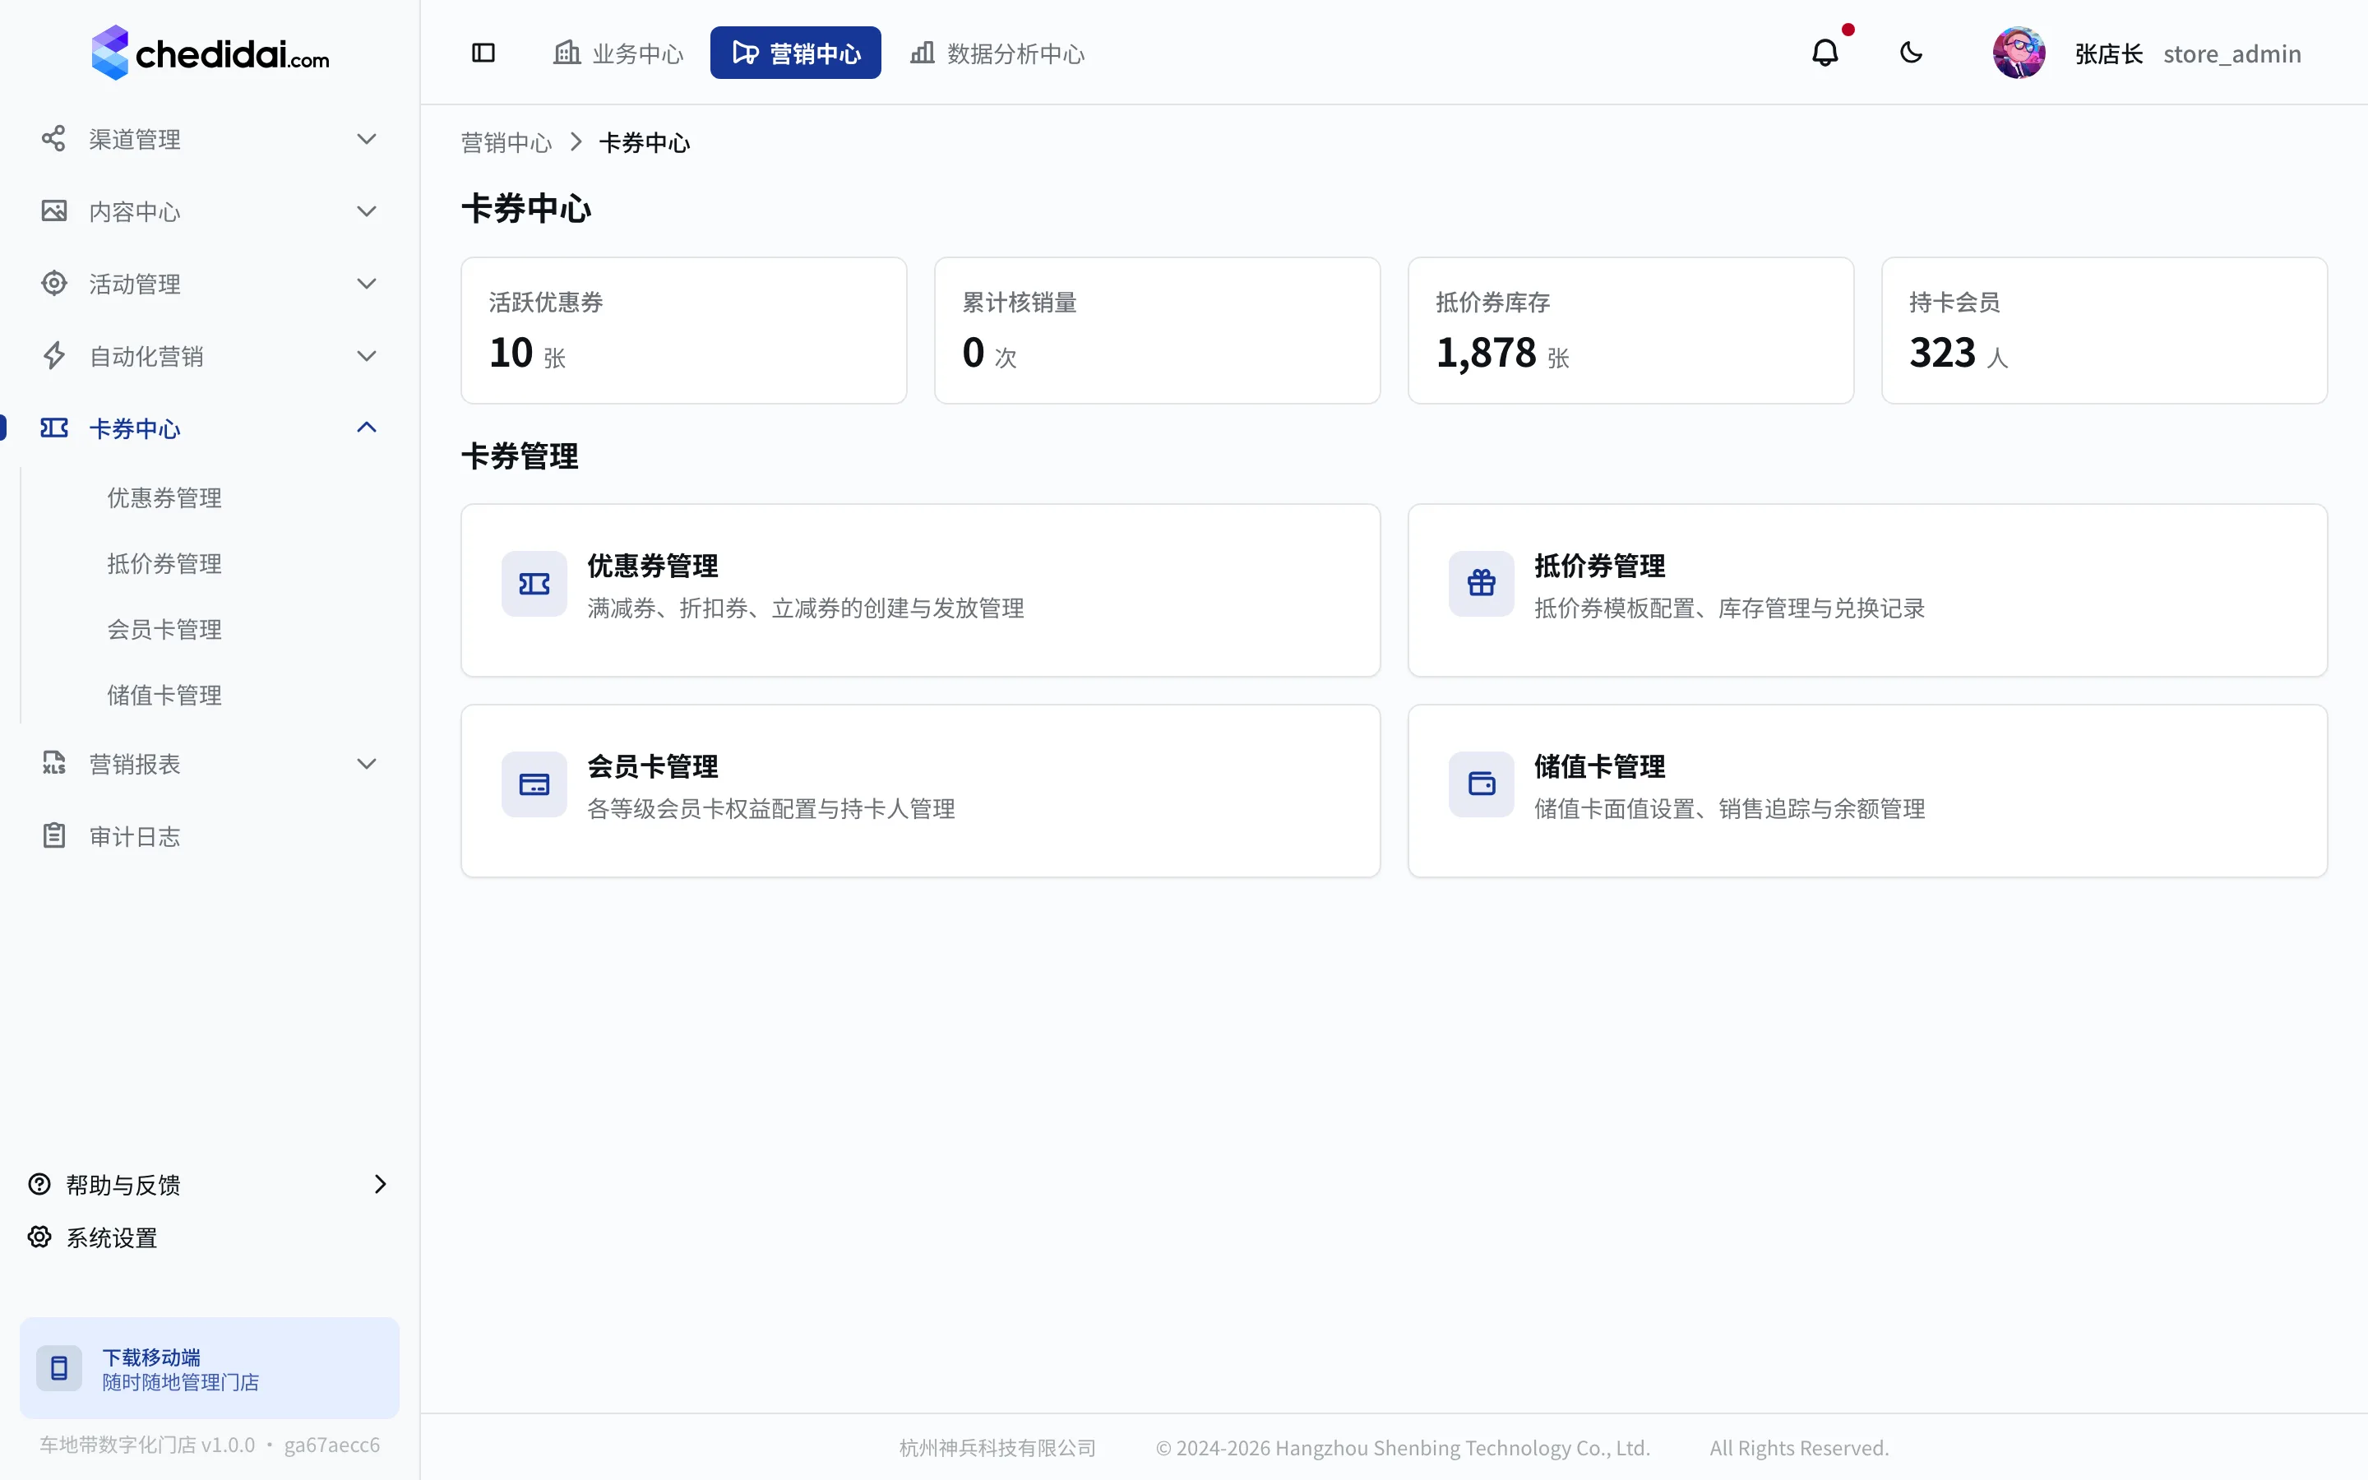Switch to 业务中心 tab
This screenshot has width=2368, height=1480.
618,53
